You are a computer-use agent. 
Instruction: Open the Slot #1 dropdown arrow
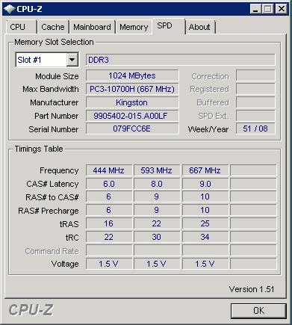(x=72, y=60)
